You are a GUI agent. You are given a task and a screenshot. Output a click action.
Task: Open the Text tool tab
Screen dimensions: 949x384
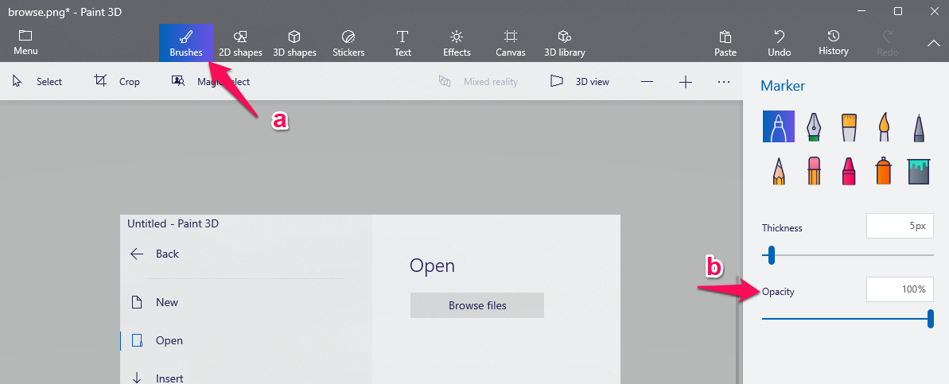(403, 43)
